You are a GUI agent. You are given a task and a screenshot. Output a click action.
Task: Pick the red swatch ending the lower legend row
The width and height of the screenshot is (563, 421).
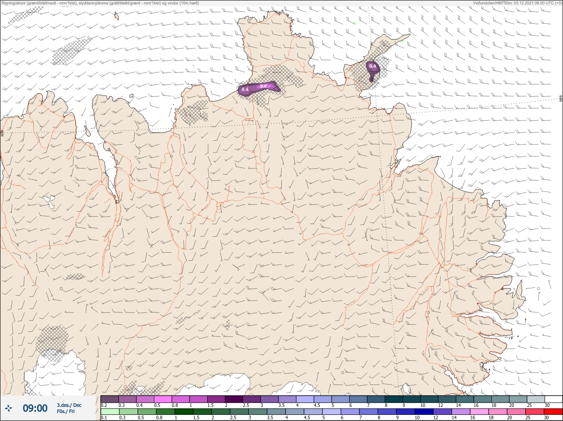tap(553, 411)
